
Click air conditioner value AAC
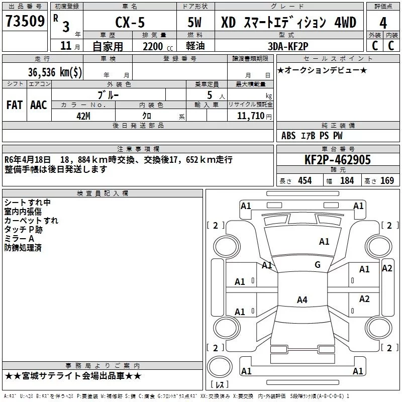39,105
